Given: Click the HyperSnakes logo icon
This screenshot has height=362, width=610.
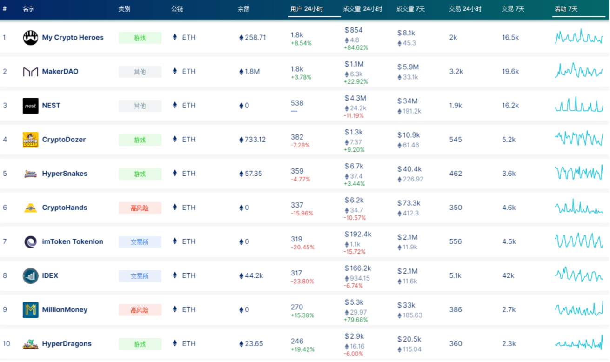Looking at the screenshot, I should coord(31,174).
